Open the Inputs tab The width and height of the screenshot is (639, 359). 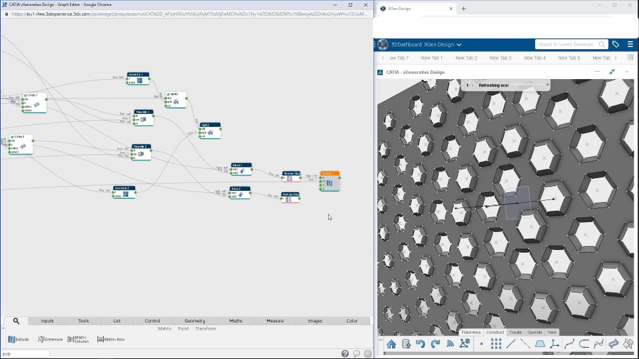[x=47, y=320]
